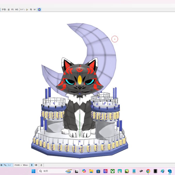Viewport: 175px width, 175px height.
Task: Open the Windows Start menu
Action: pyautogui.click(x=33, y=171)
